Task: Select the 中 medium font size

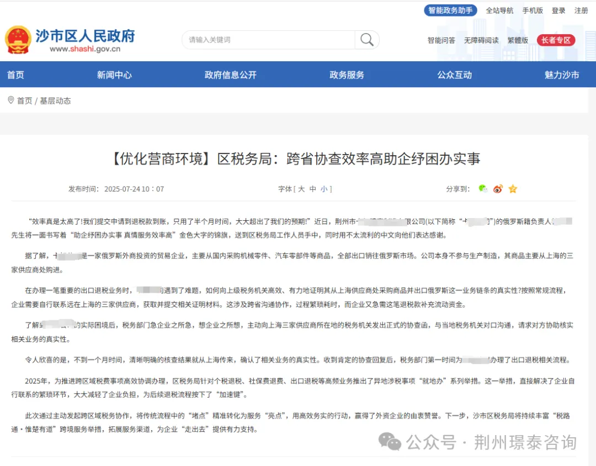Action: point(313,188)
